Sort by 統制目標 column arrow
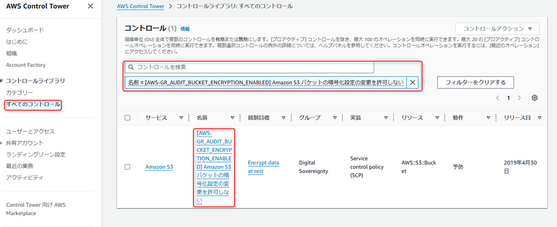The width and height of the screenshot is (557, 227). 283,118
